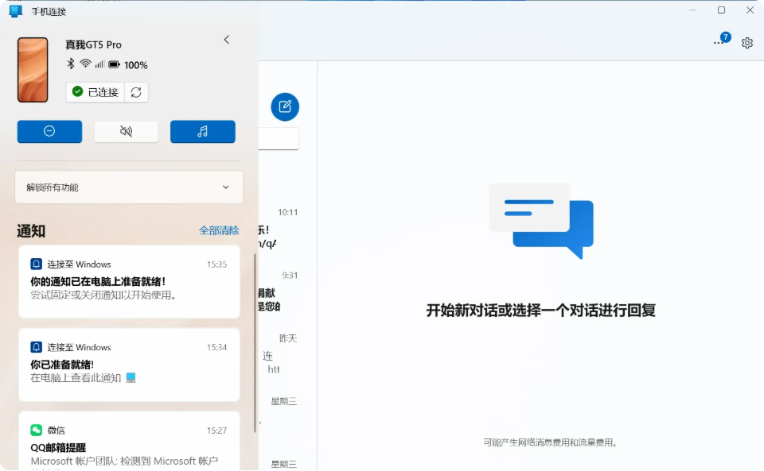Click the bell icon in first notification
This screenshot has height=471, width=764.
(x=36, y=264)
